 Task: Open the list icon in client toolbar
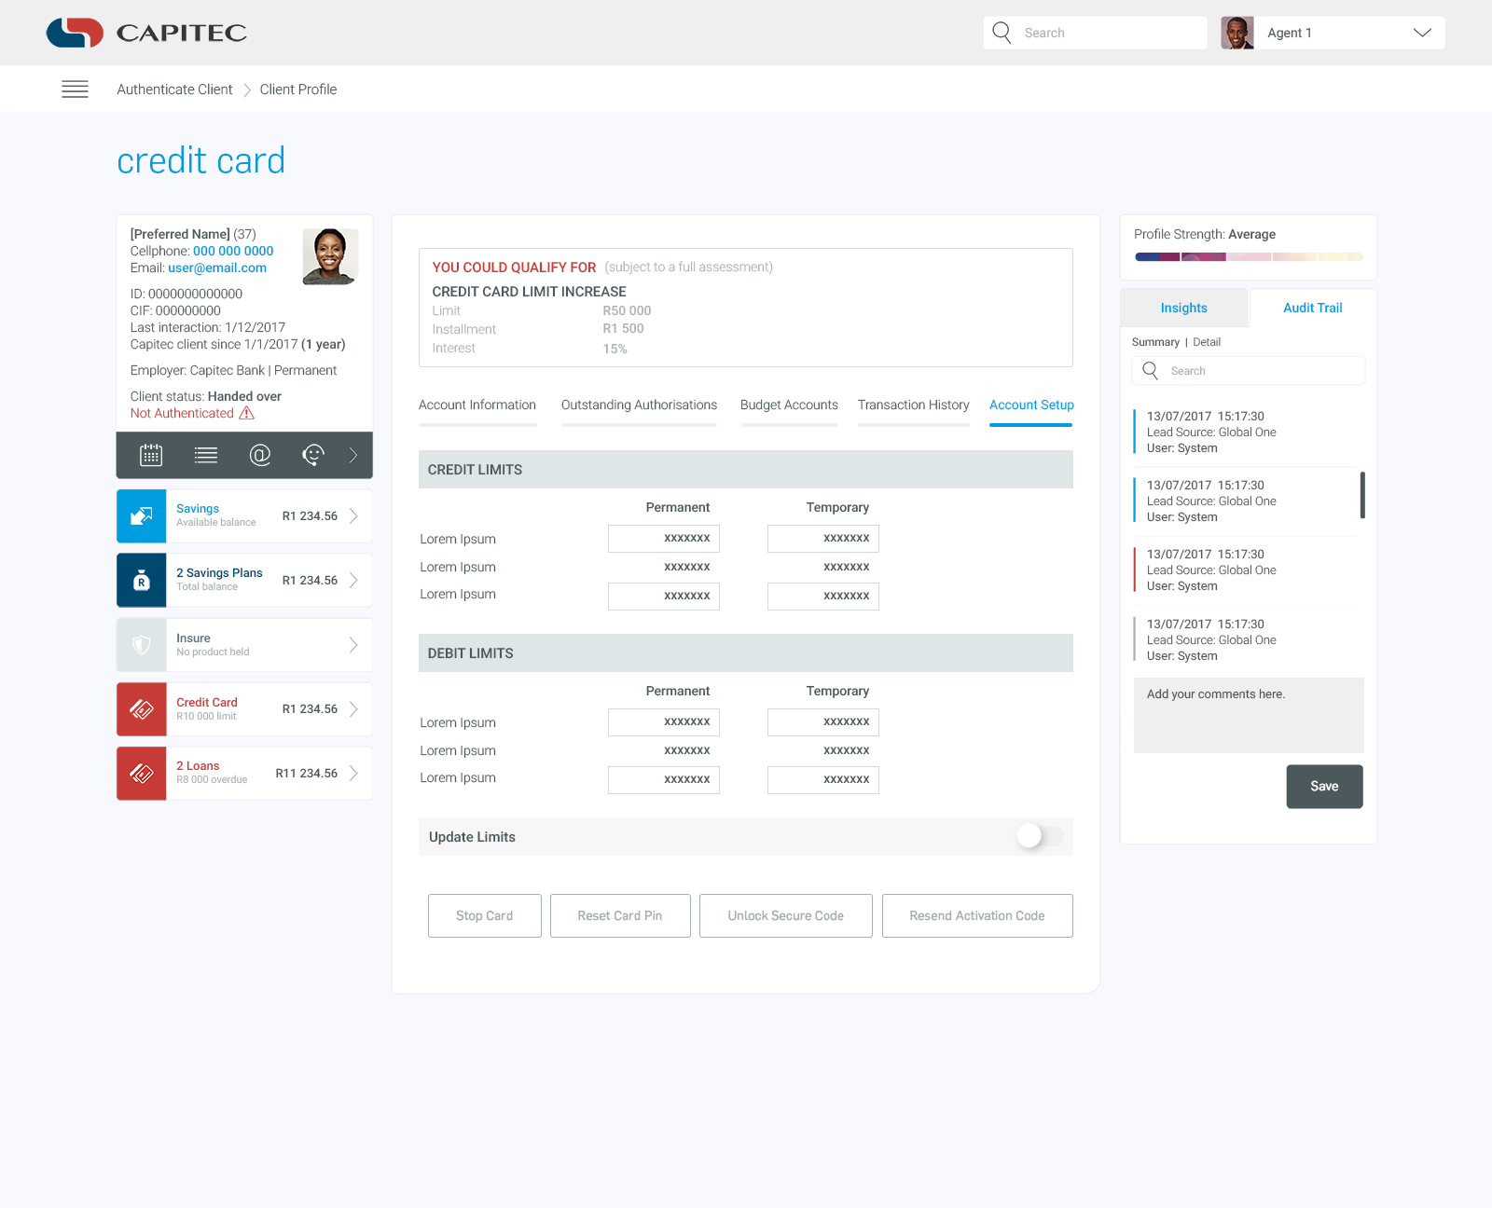click(206, 455)
